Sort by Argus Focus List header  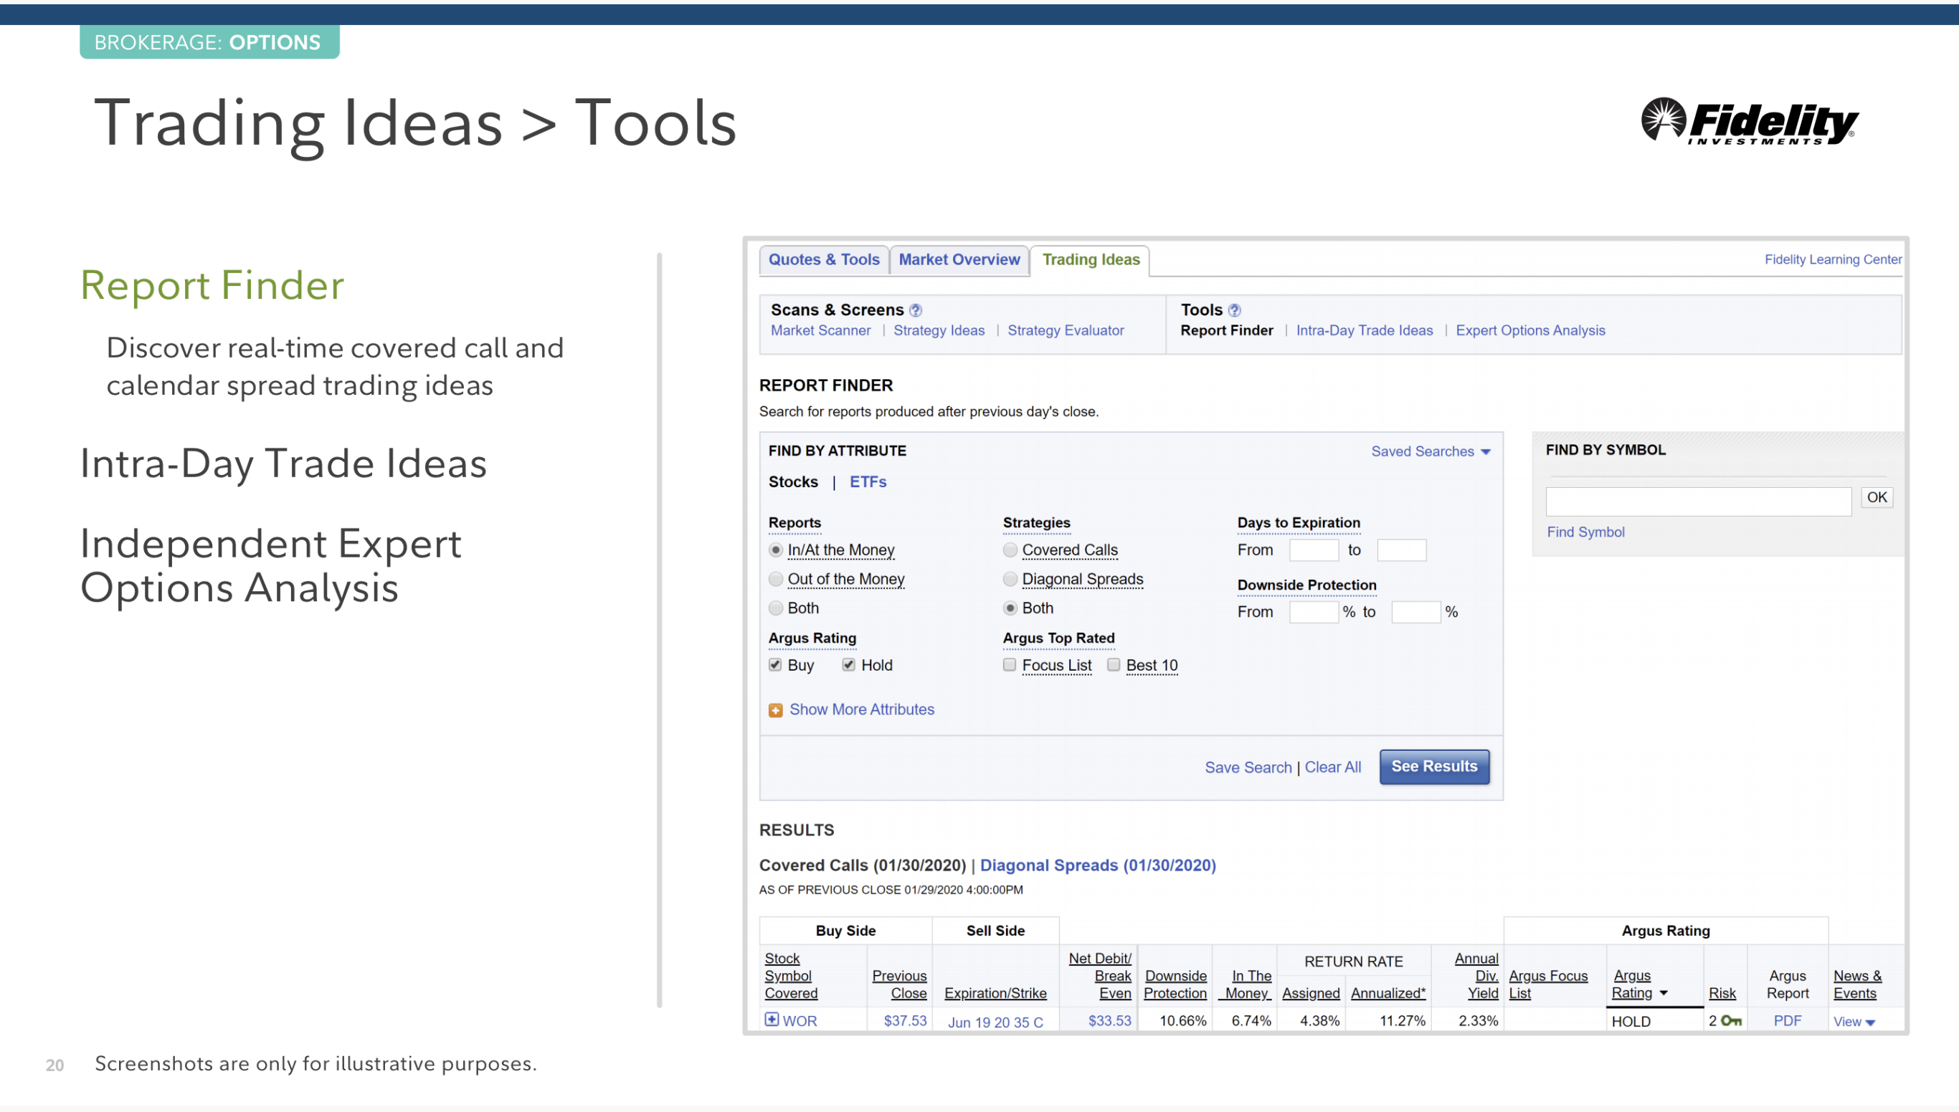click(1548, 985)
